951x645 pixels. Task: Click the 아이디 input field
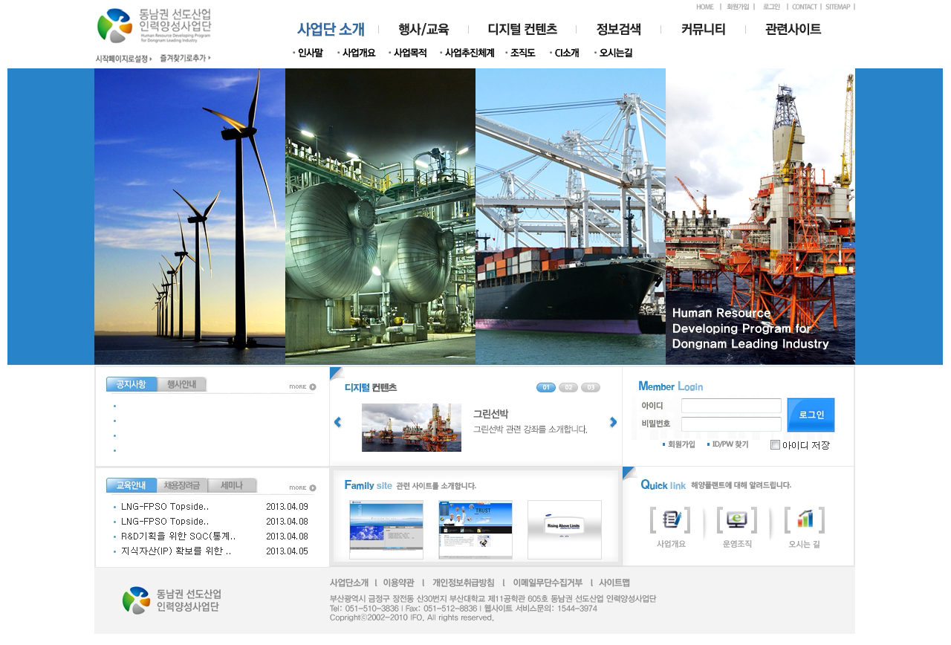731,406
